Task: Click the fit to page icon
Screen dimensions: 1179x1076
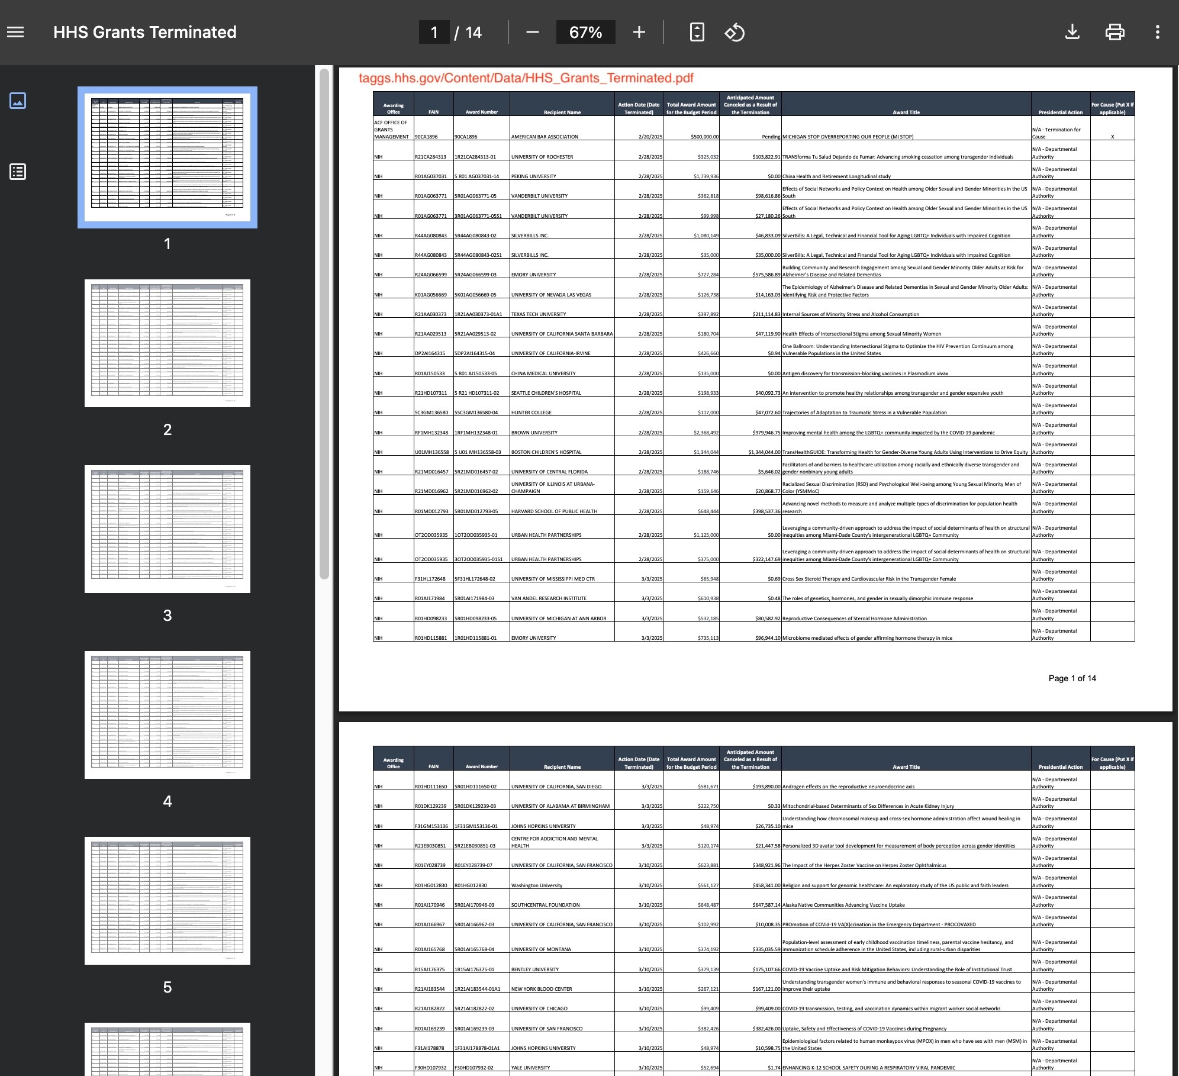Action: click(697, 32)
